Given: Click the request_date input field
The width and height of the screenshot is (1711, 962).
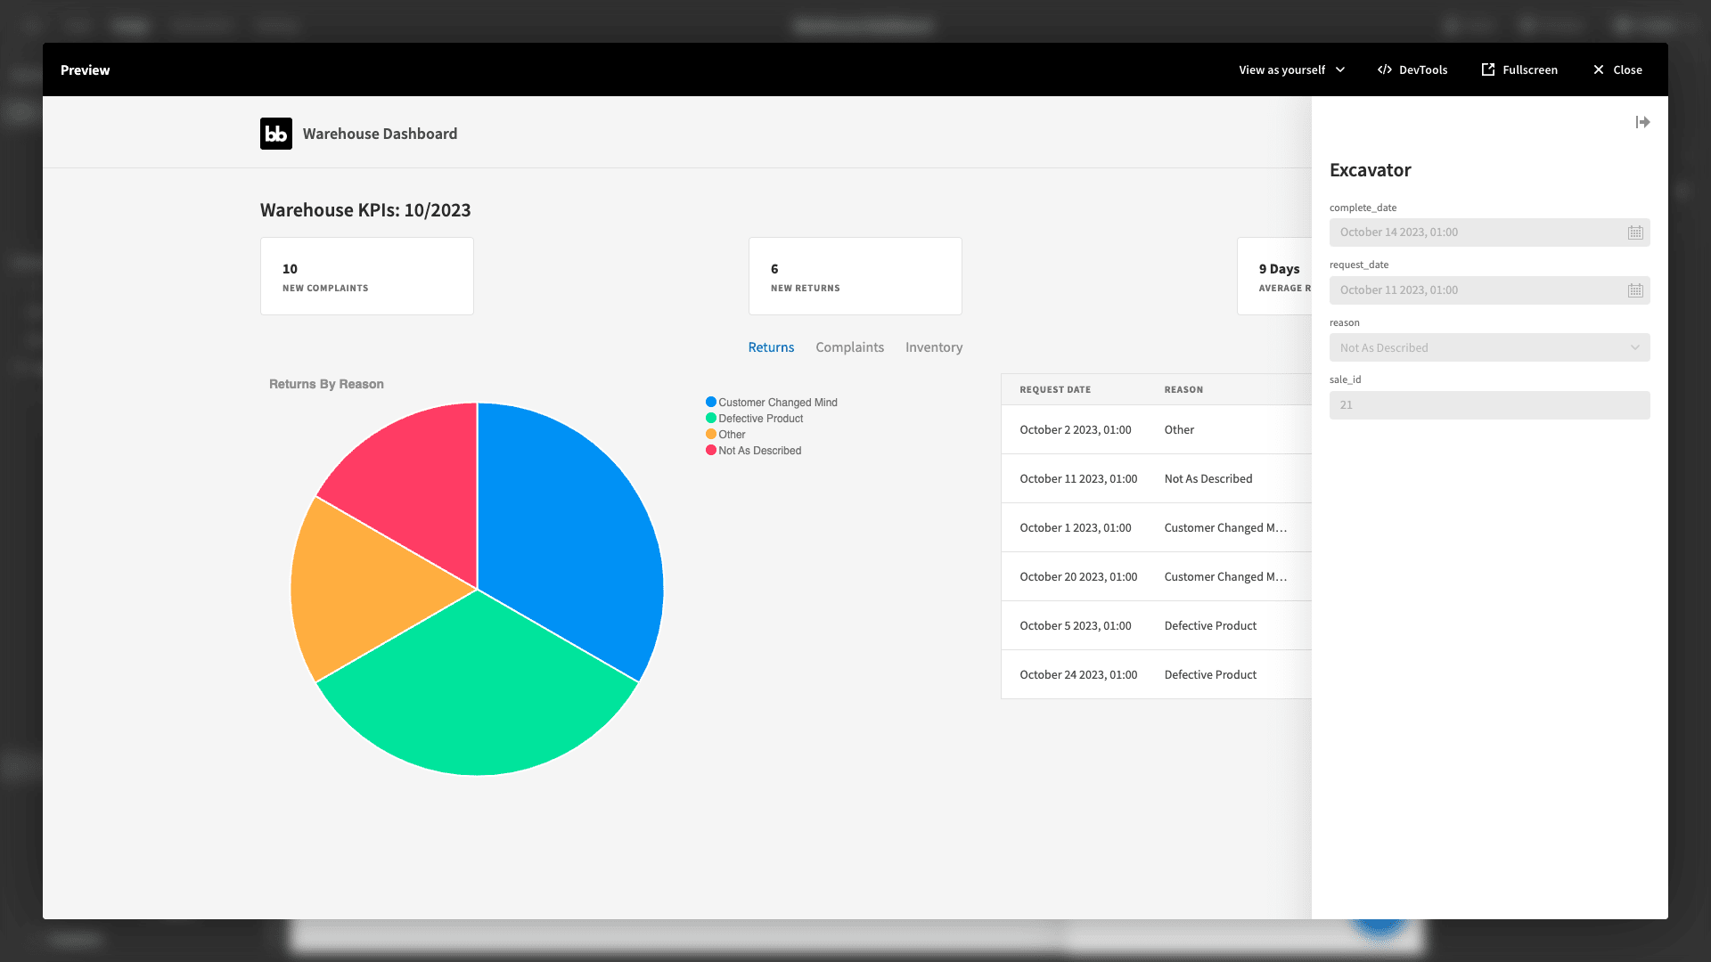Looking at the screenshot, I should pyautogui.click(x=1489, y=290).
